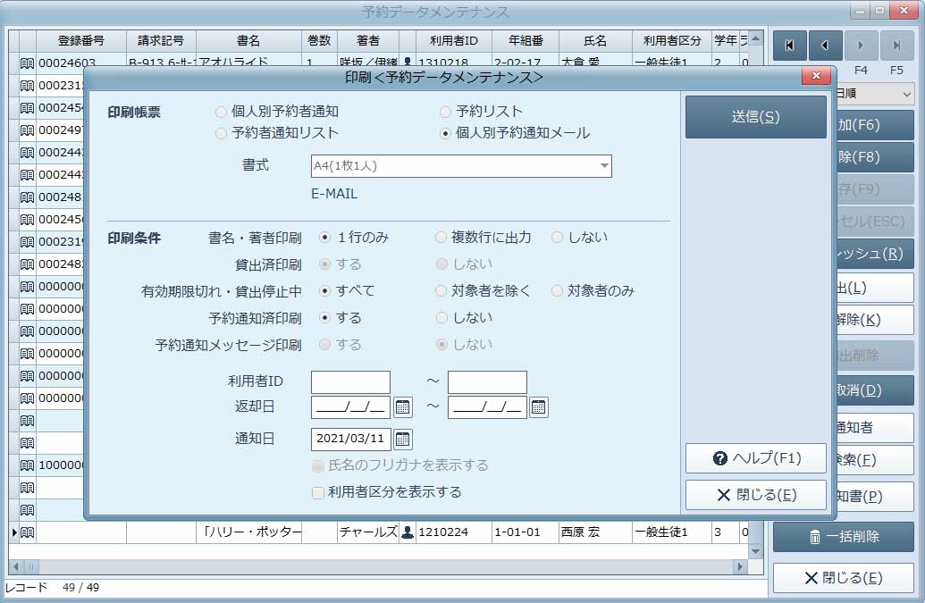The width and height of the screenshot is (925, 603).
Task: Open ヘルプ(F1) help button
Action: click(x=756, y=458)
